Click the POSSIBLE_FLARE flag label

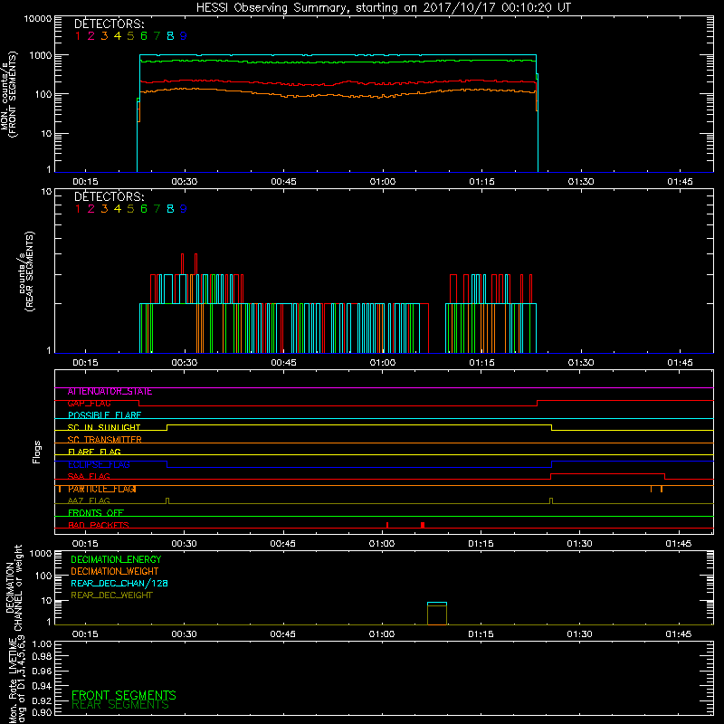tap(104, 415)
